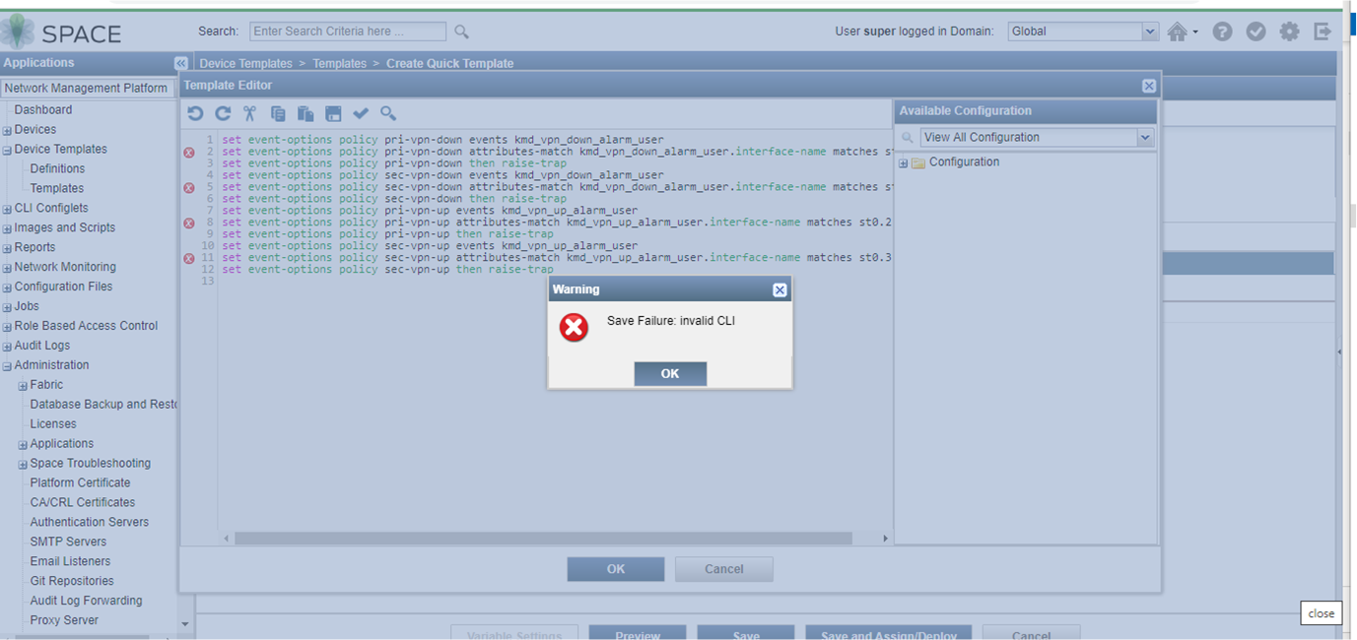This screenshot has height=640, width=1357.
Task: Select Definitions under Device Templates
Action: [x=56, y=168]
